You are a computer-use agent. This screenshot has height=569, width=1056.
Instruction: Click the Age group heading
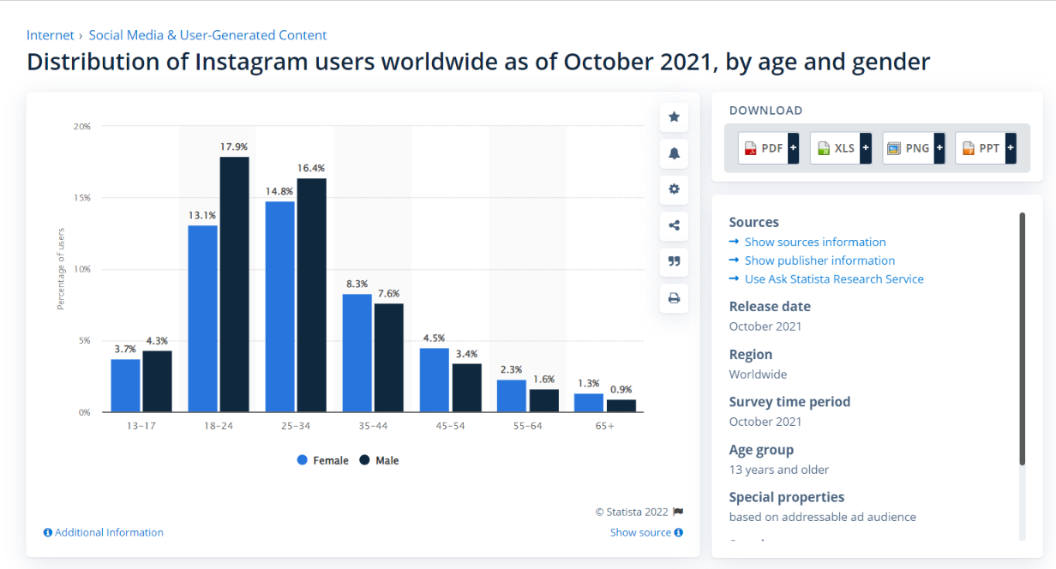pos(761,450)
